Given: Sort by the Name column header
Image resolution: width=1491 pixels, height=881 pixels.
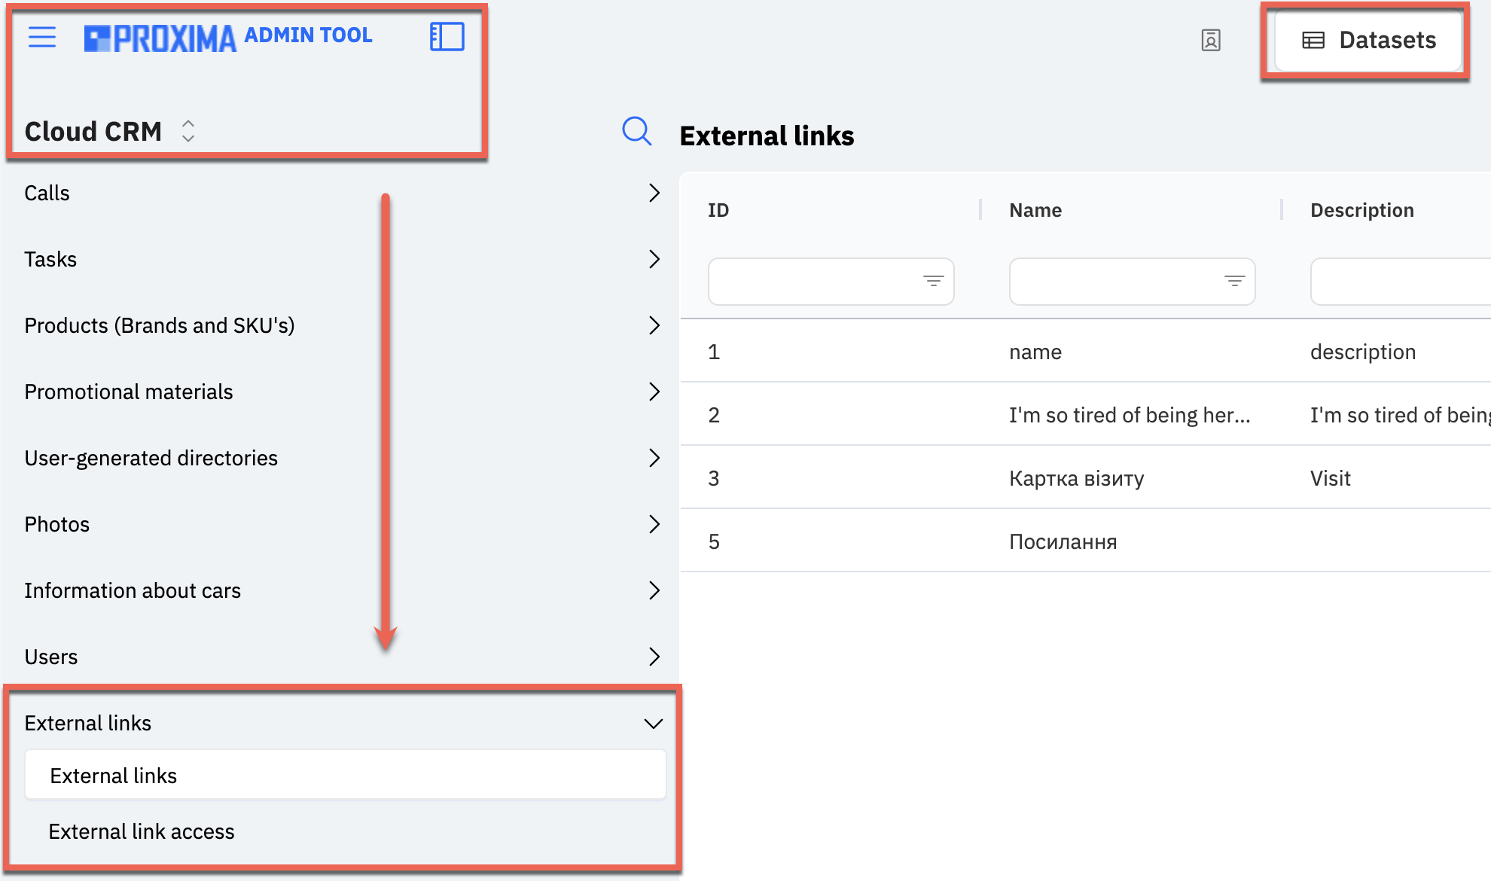Looking at the screenshot, I should [1035, 210].
